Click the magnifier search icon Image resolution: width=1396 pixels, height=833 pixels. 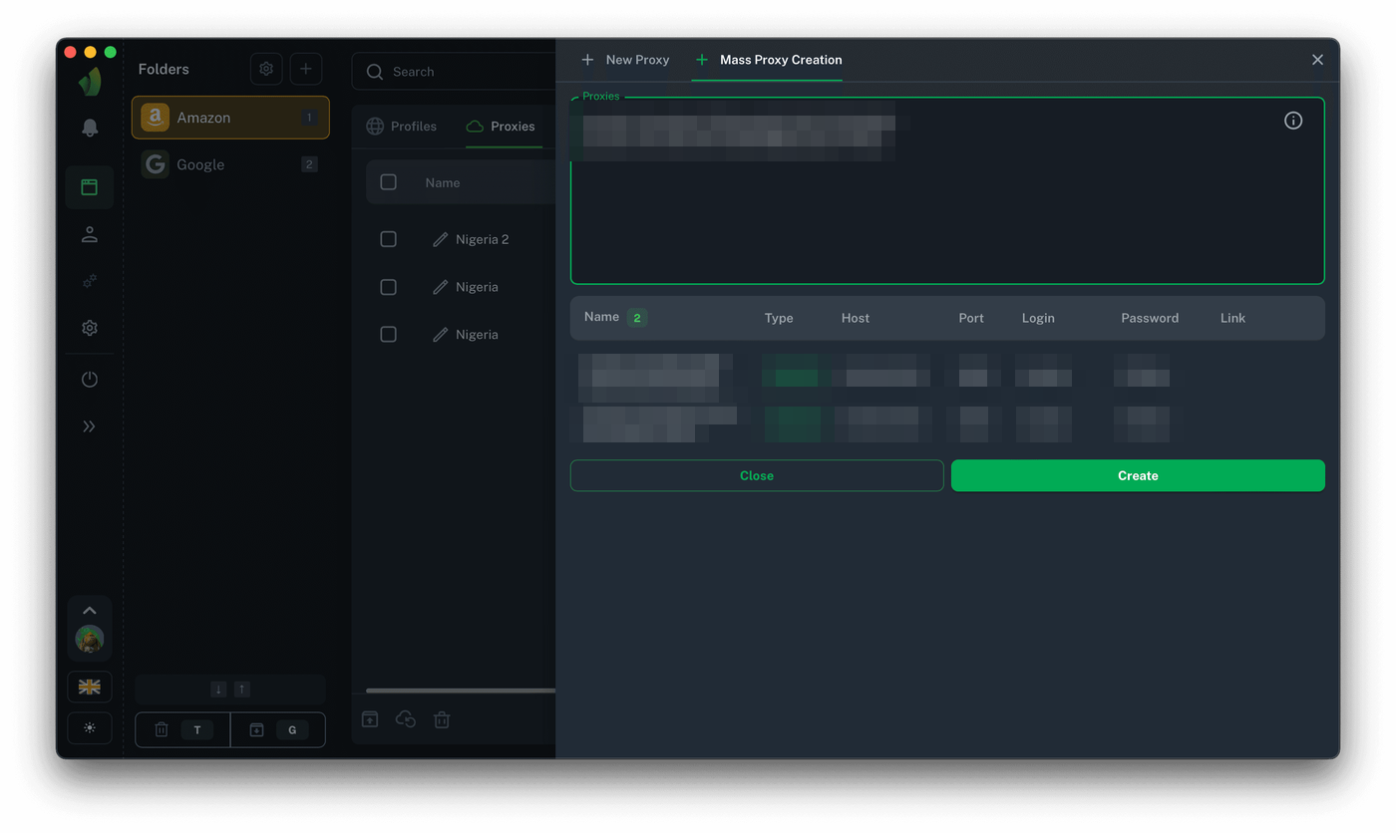[x=375, y=72]
